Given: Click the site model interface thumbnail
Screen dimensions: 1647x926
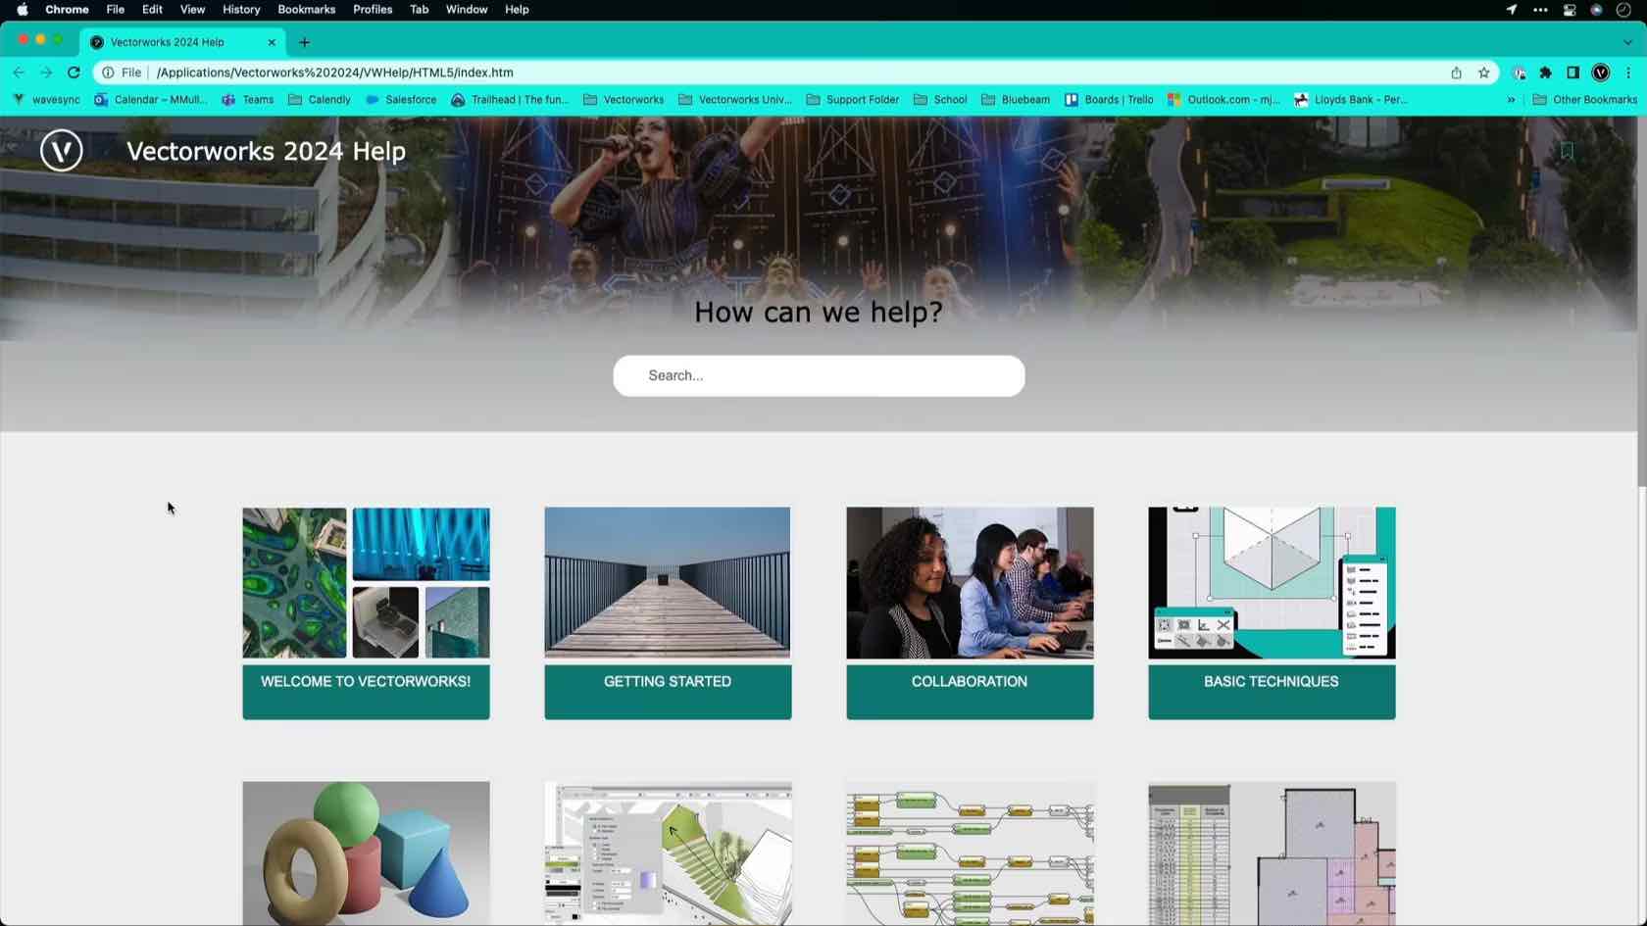Looking at the screenshot, I should tap(668, 853).
